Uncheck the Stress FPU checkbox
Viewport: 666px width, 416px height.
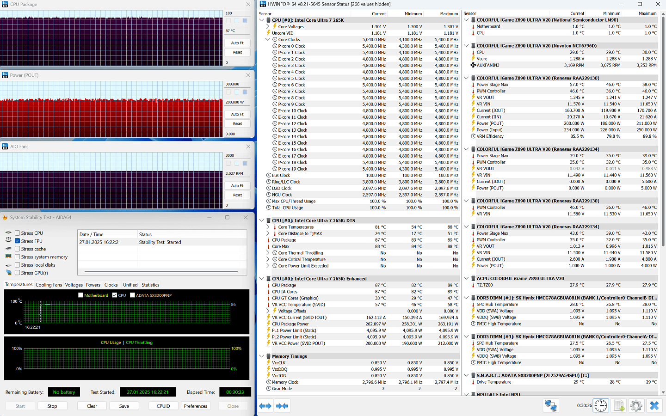click(17, 241)
